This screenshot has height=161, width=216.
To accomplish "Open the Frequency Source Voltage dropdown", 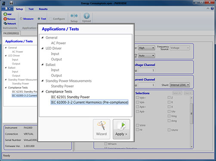I will coord(180,48).
